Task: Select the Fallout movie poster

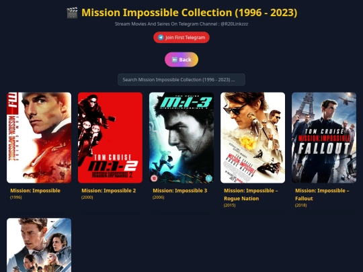Action: pos(324,138)
